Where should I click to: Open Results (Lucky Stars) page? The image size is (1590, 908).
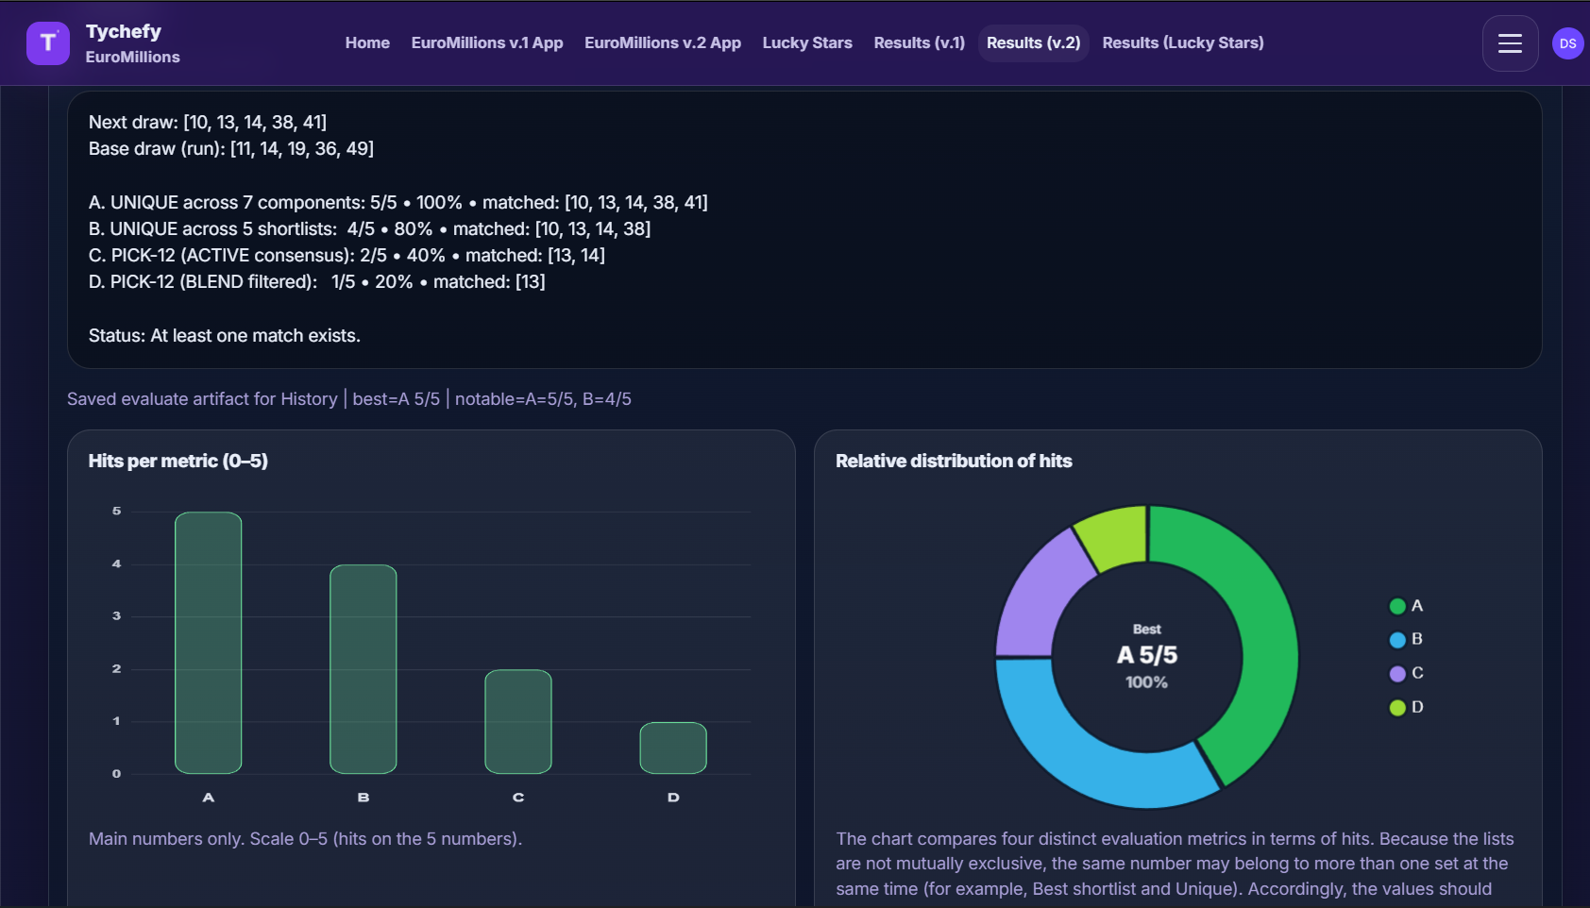point(1183,43)
